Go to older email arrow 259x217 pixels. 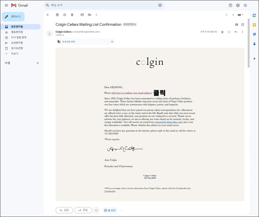[x=233, y=15]
